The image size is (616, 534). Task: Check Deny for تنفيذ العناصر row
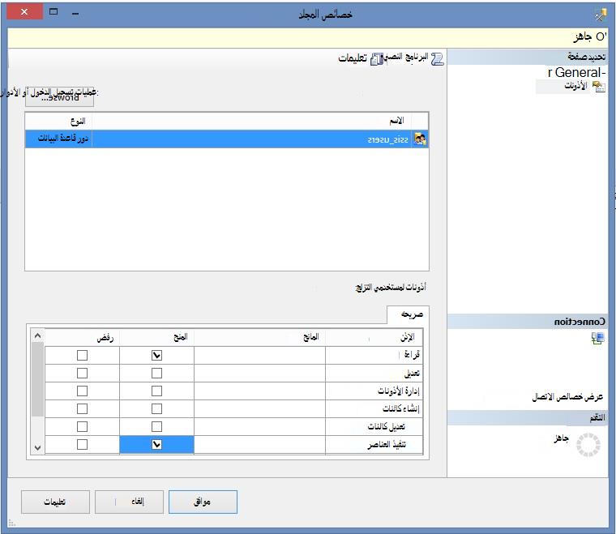click(82, 445)
